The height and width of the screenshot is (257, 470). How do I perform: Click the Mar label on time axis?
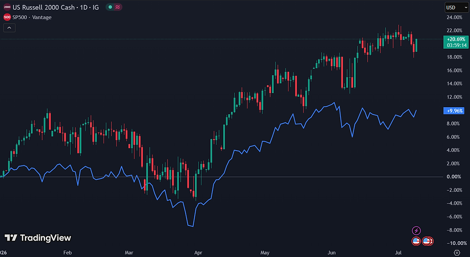[x=129, y=253]
